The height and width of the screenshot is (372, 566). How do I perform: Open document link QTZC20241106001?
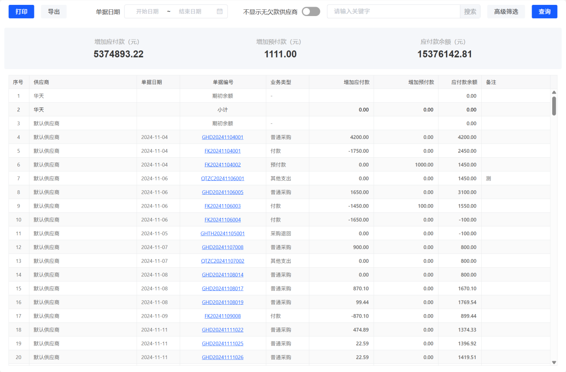[x=222, y=179]
